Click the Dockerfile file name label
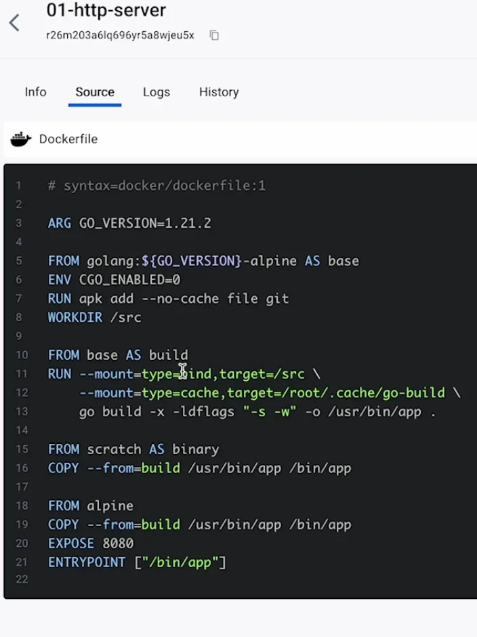The image size is (477, 637). click(x=68, y=139)
